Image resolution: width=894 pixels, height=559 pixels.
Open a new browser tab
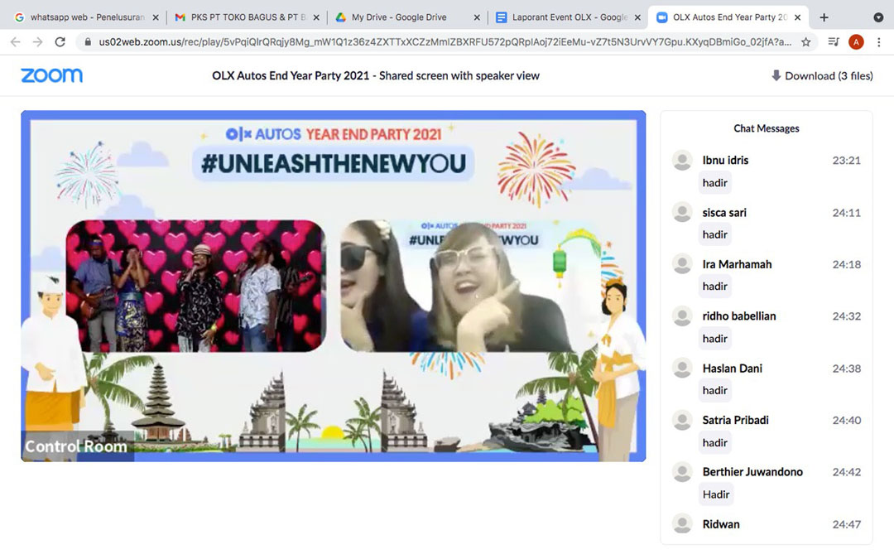[x=824, y=17]
